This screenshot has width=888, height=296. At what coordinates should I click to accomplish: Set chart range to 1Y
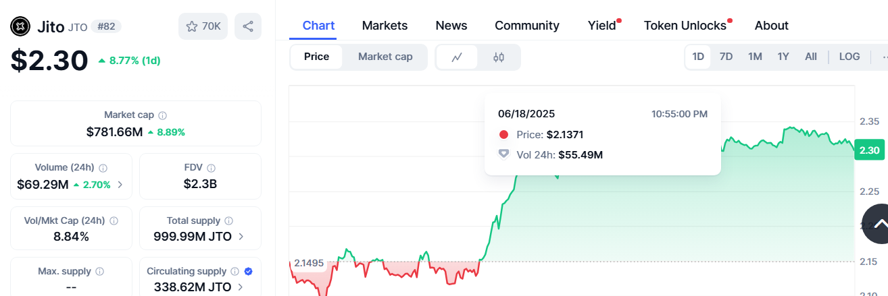click(783, 57)
